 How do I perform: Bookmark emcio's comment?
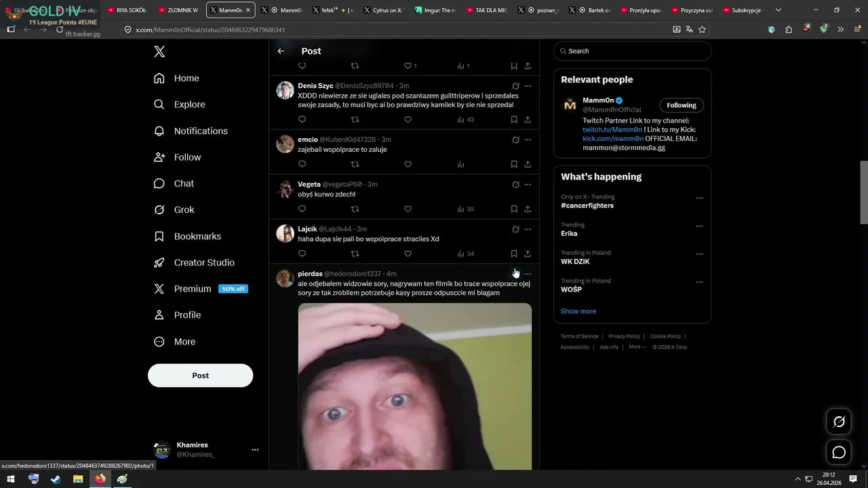(x=514, y=164)
